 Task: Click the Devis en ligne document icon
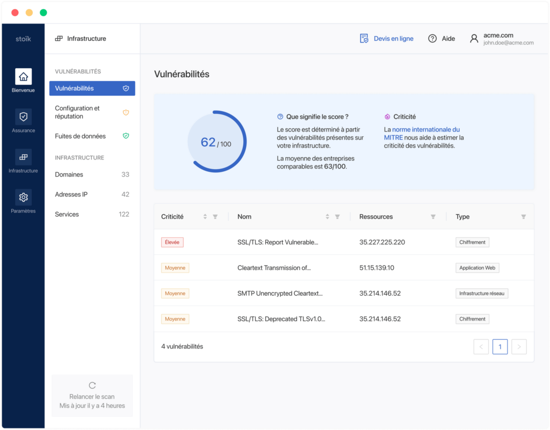click(x=364, y=39)
